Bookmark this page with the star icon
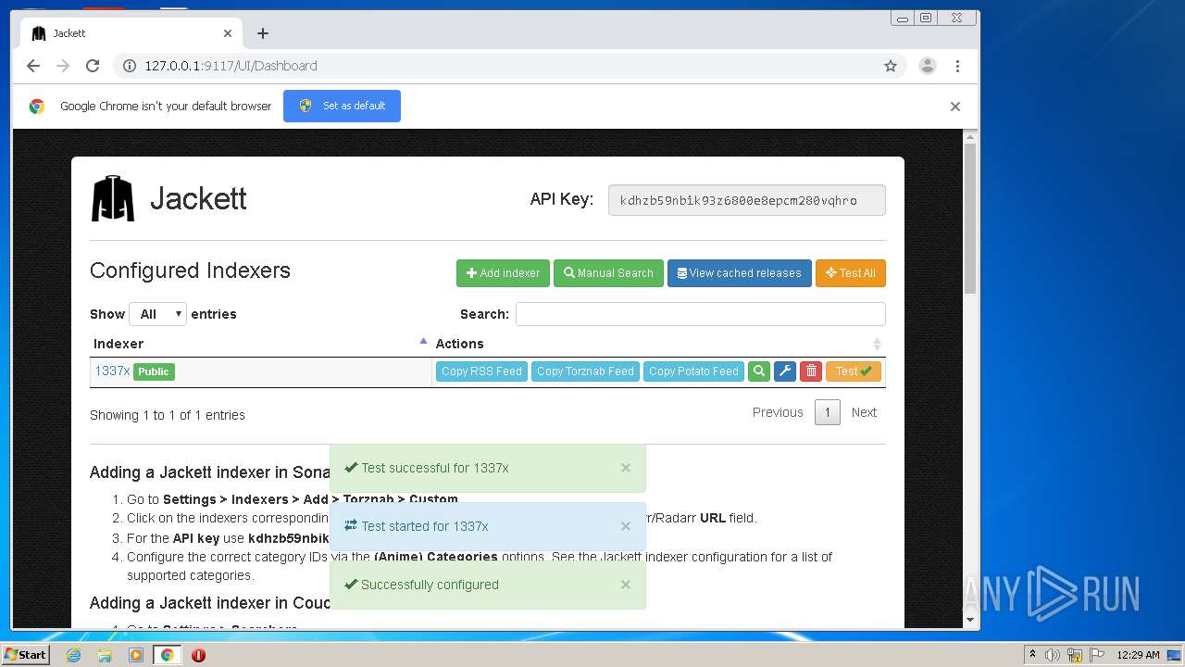 pos(891,66)
